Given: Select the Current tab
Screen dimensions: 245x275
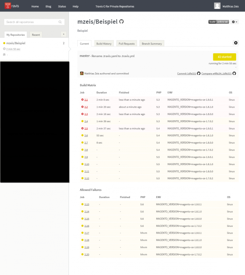Looking at the screenshot, I should 84,44.
